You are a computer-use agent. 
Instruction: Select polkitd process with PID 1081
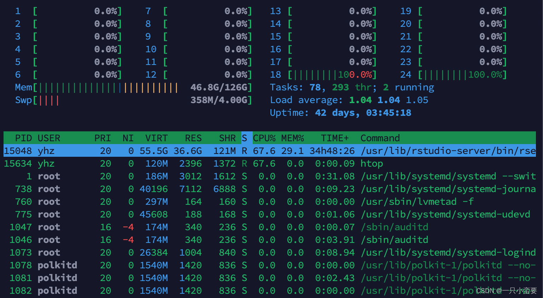(270, 278)
